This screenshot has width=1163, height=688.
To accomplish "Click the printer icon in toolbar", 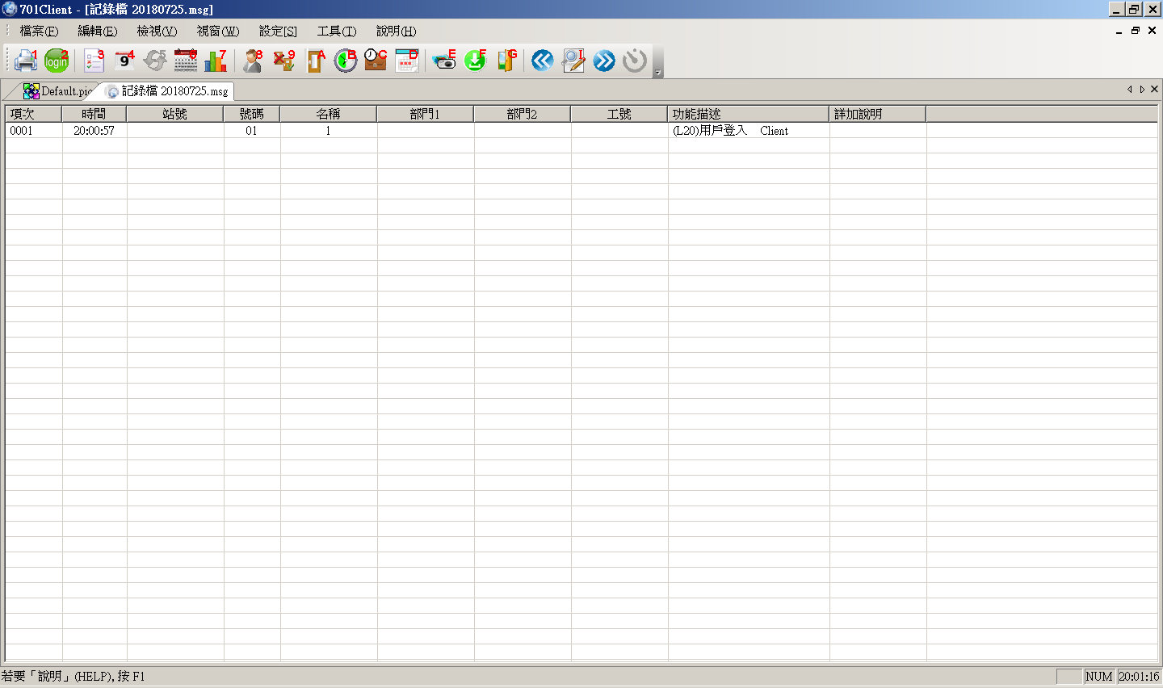I will (25, 61).
